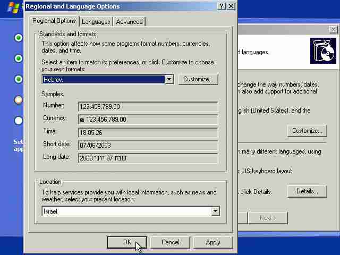Confirm settings with the OK button
The width and height of the screenshot is (340, 255).
click(127, 242)
